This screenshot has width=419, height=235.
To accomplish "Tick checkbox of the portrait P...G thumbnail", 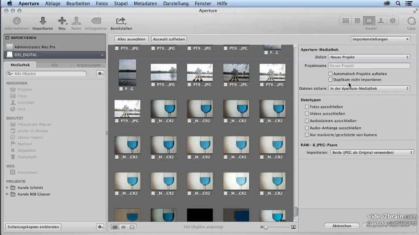I will coord(121,89).
